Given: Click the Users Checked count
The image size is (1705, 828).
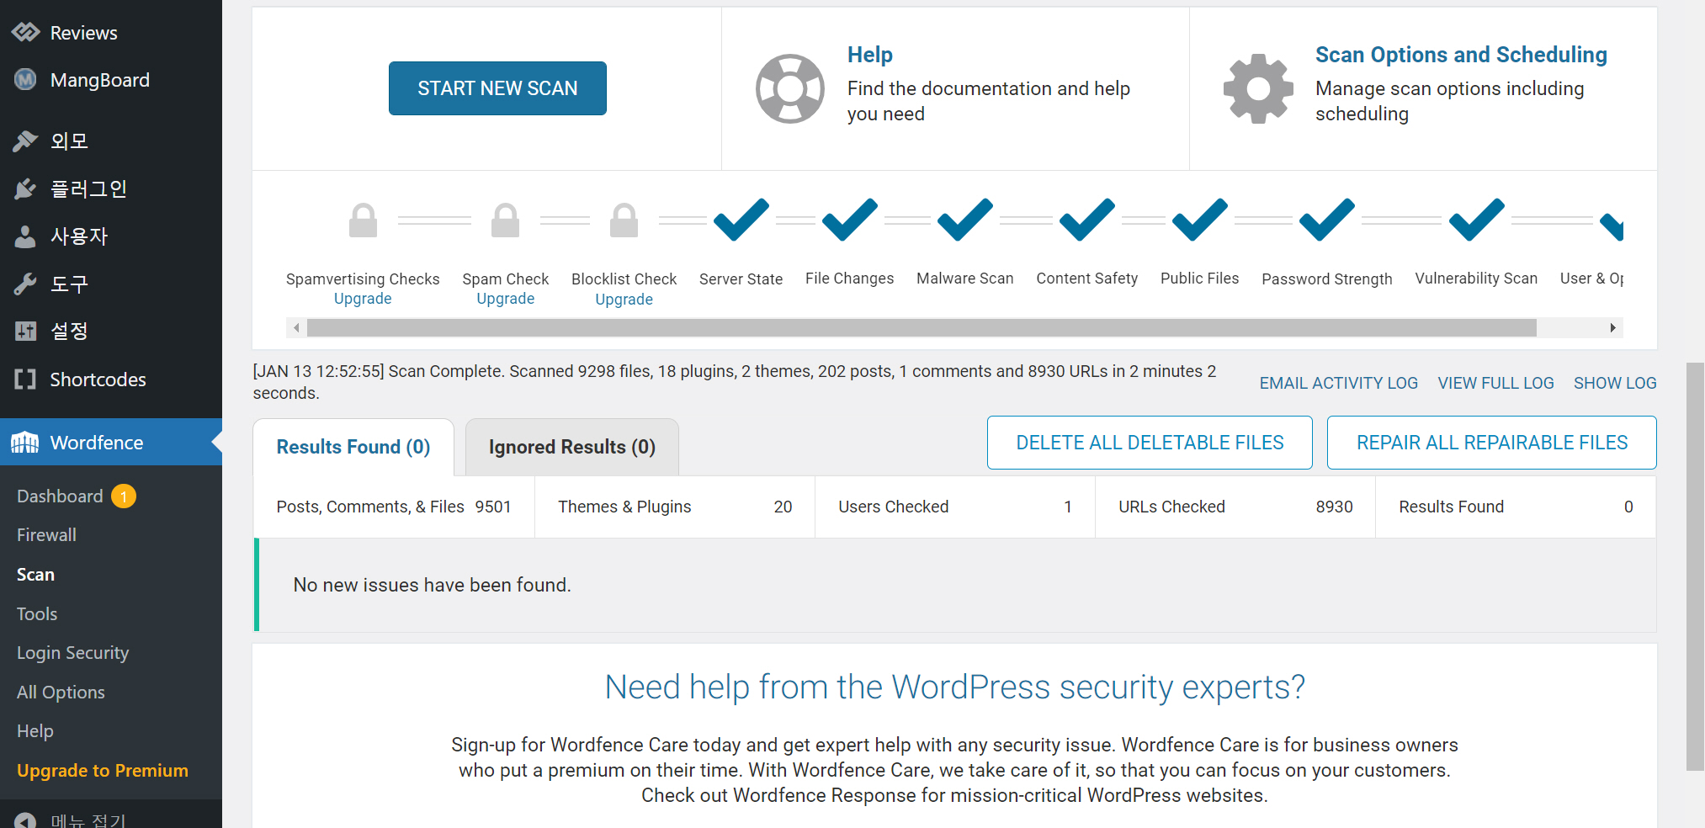Looking at the screenshot, I should pos(1068,507).
